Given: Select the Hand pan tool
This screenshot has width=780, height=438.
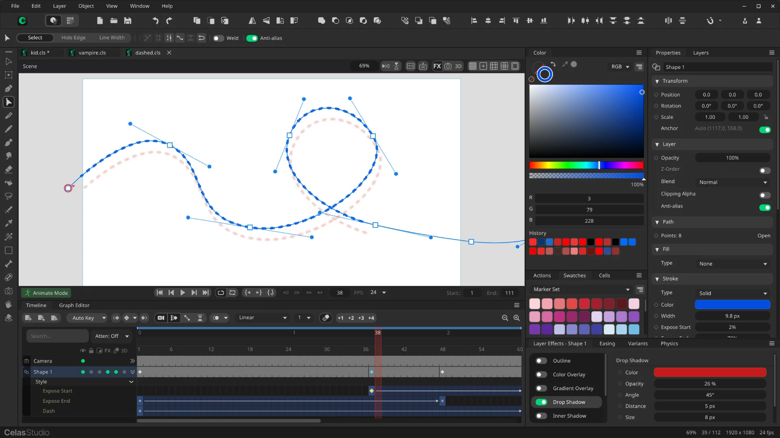Looking at the screenshot, I should (9, 304).
